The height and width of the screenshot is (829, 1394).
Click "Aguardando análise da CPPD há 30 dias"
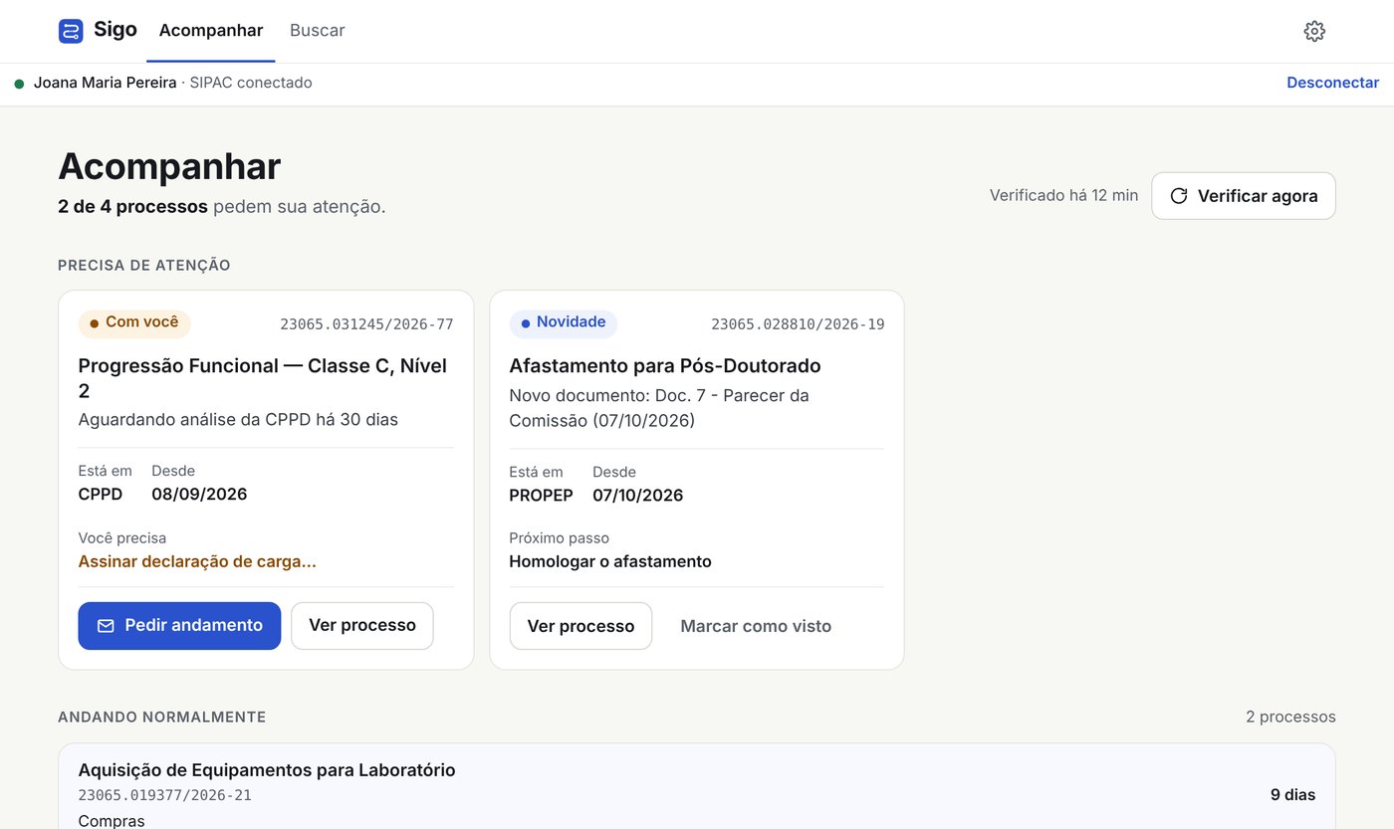click(x=238, y=420)
